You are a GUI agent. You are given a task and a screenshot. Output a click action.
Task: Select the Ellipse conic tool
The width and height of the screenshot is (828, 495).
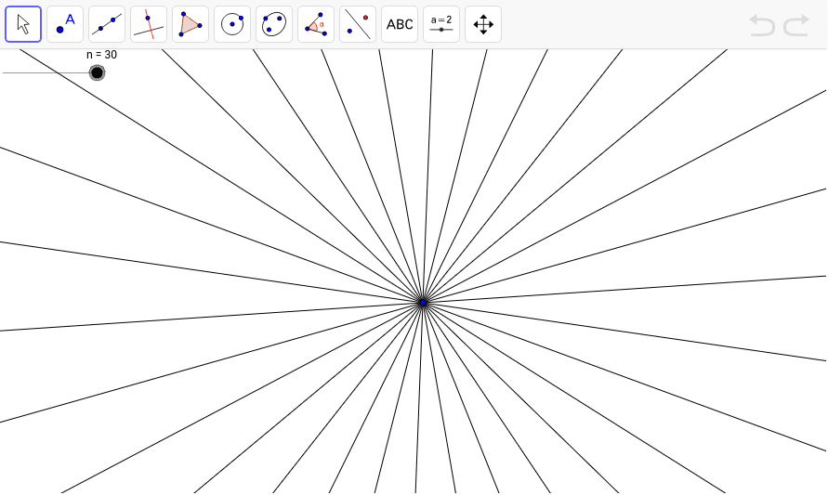coord(274,24)
